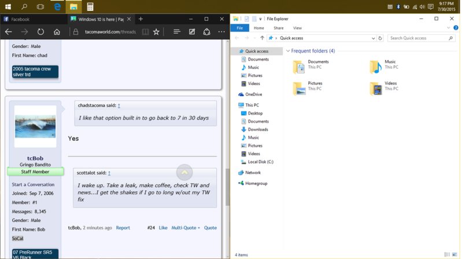This screenshot has width=462, height=259.
Task: Click scroll-to-top circle button
Action: (x=184, y=172)
